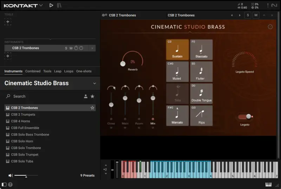
Task: Expand Close mic options arrow
Action: [x=111, y=128]
